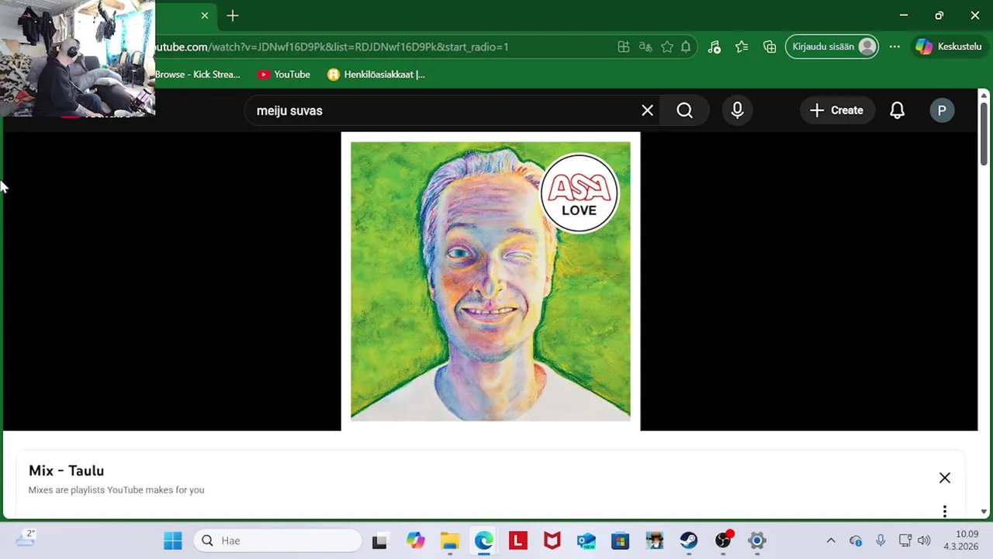Viewport: 993px width, 559px height.
Task: Open the Edge Favorites list icon
Action: click(742, 47)
